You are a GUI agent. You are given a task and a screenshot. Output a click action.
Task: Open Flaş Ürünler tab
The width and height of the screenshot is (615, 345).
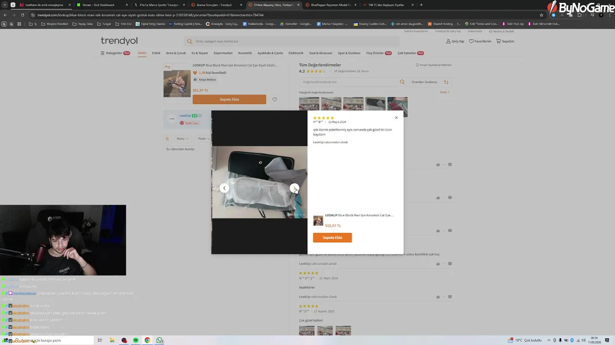click(x=379, y=53)
